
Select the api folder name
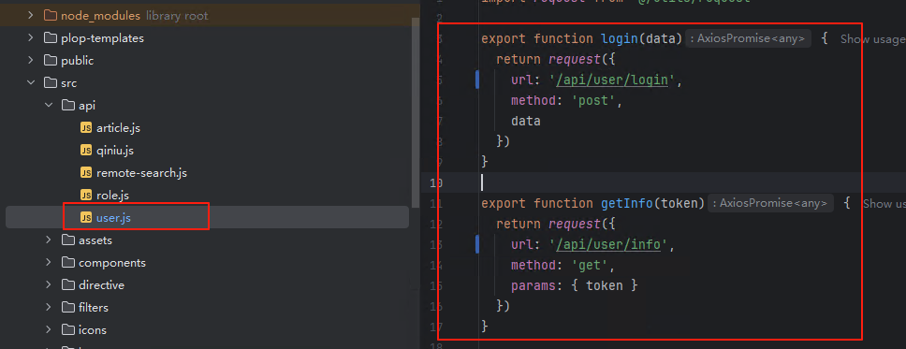(87, 106)
